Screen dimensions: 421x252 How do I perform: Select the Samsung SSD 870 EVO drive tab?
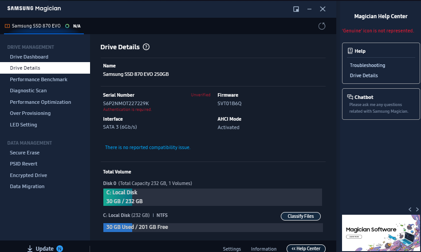(x=44, y=26)
